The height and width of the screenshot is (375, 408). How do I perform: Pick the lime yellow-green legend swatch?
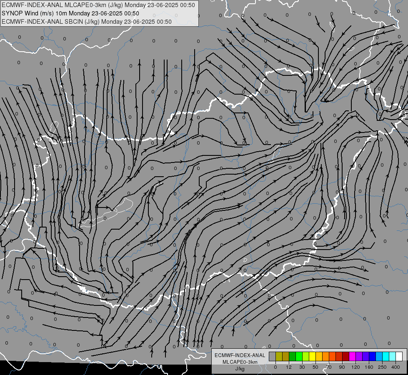pos(306,356)
